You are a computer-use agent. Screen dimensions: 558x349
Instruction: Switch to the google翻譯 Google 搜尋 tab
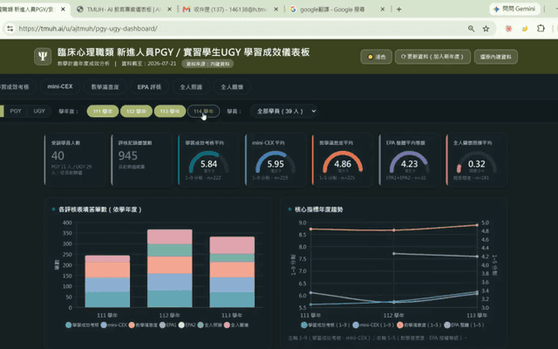pyautogui.click(x=337, y=10)
